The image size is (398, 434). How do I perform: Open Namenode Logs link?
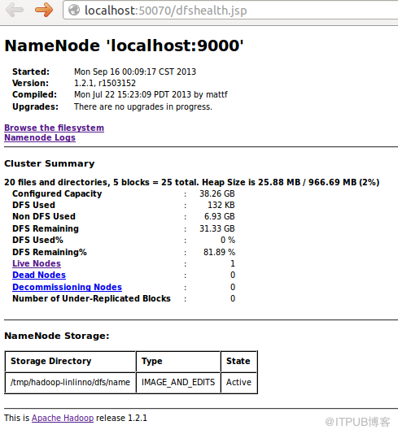(40, 137)
